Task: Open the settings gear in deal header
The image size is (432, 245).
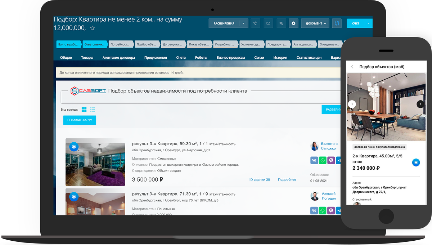Action: [x=293, y=23]
